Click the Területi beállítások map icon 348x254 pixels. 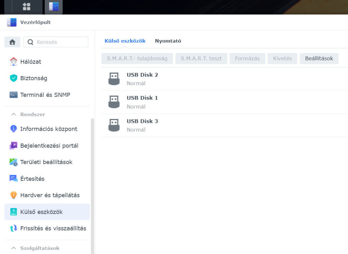(x=13, y=162)
